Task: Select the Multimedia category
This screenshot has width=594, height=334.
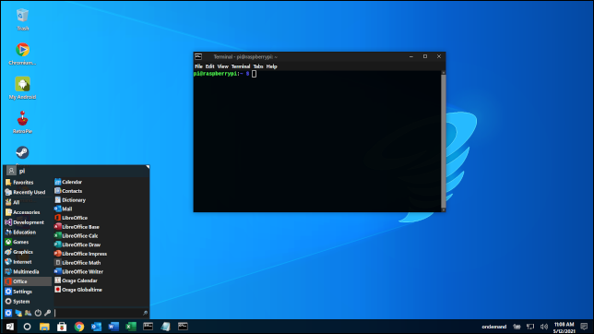Action: (x=28, y=272)
